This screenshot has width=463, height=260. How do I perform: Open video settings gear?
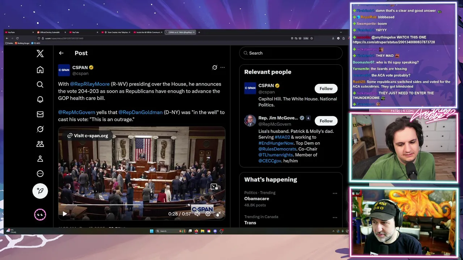208,214
